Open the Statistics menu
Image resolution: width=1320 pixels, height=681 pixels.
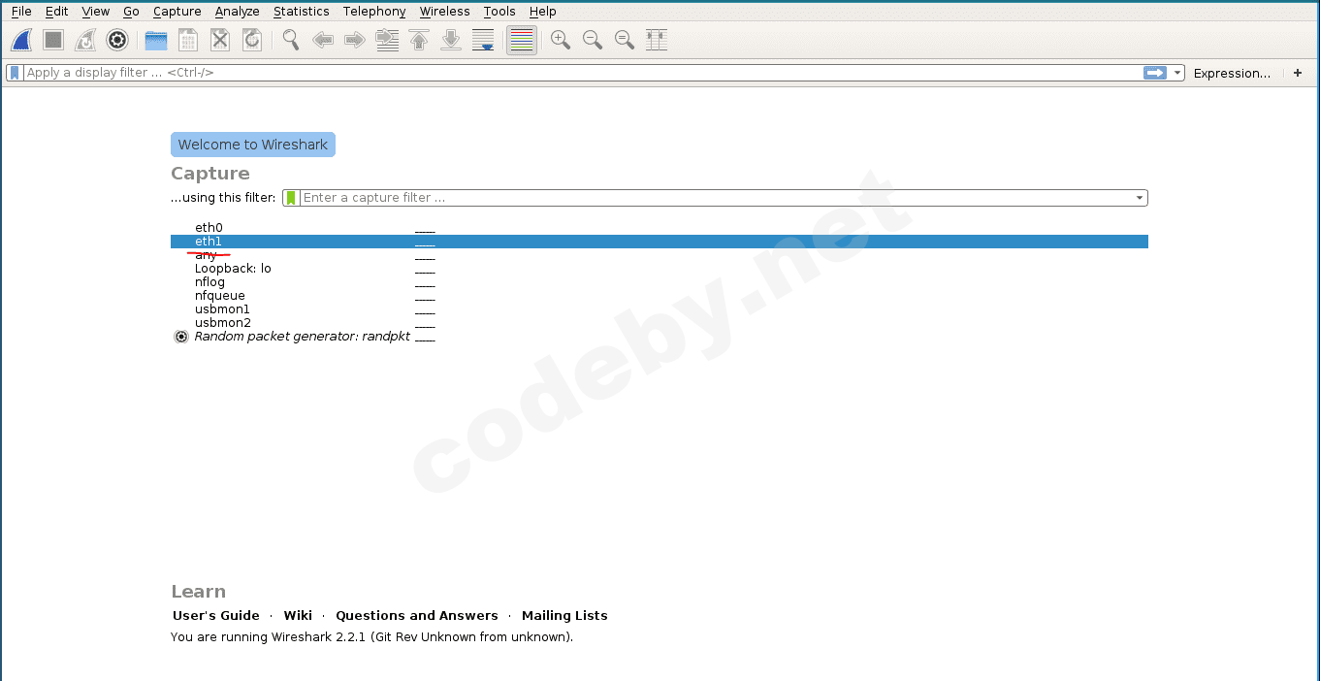302,12
